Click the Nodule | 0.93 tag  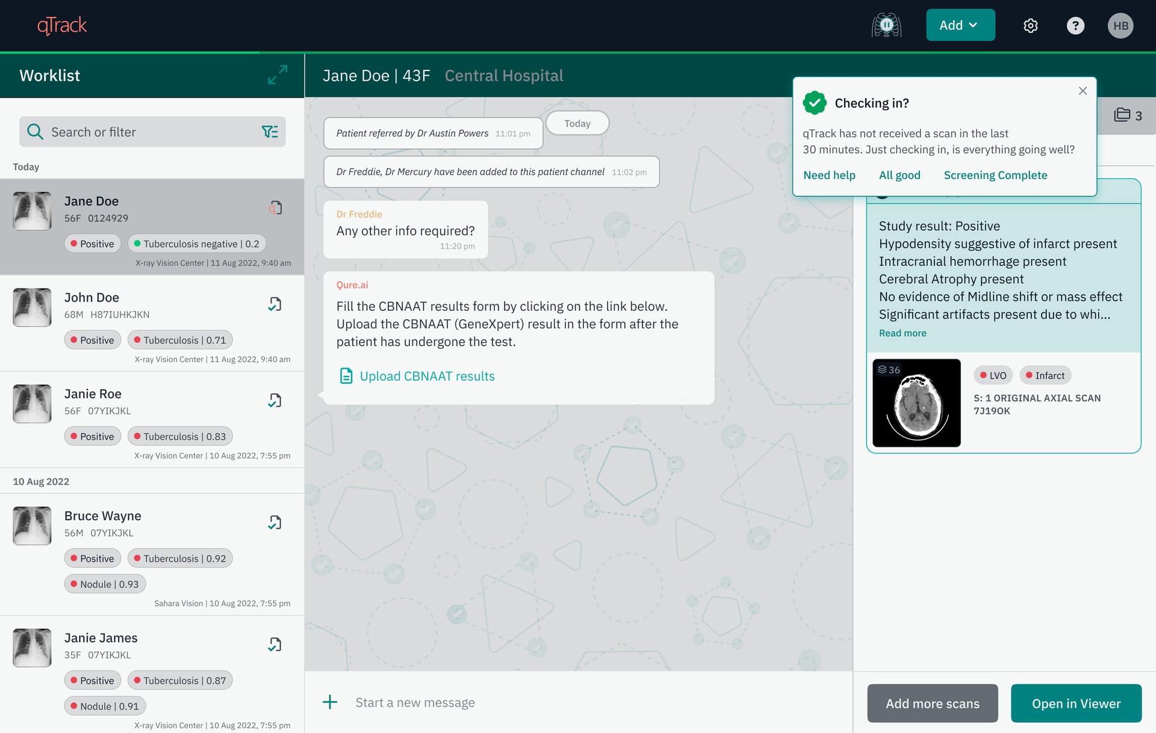pyautogui.click(x=105, y=584)
